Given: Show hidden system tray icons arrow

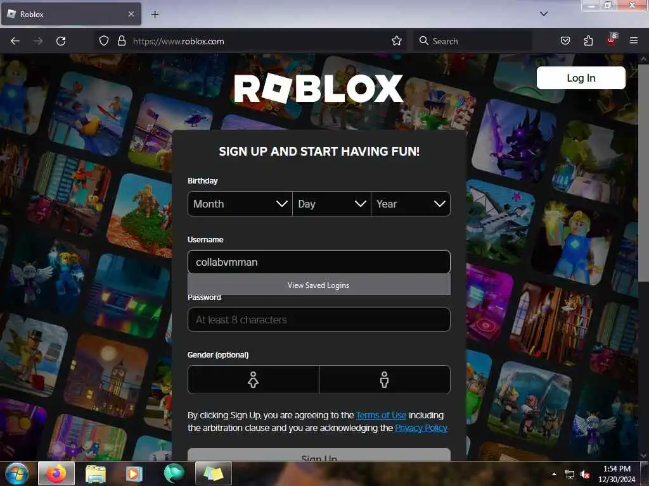Looking at the screenshot, I should [x=554, y=474].
